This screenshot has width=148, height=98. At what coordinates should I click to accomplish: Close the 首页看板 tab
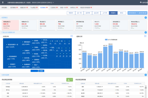pos(17,7)
